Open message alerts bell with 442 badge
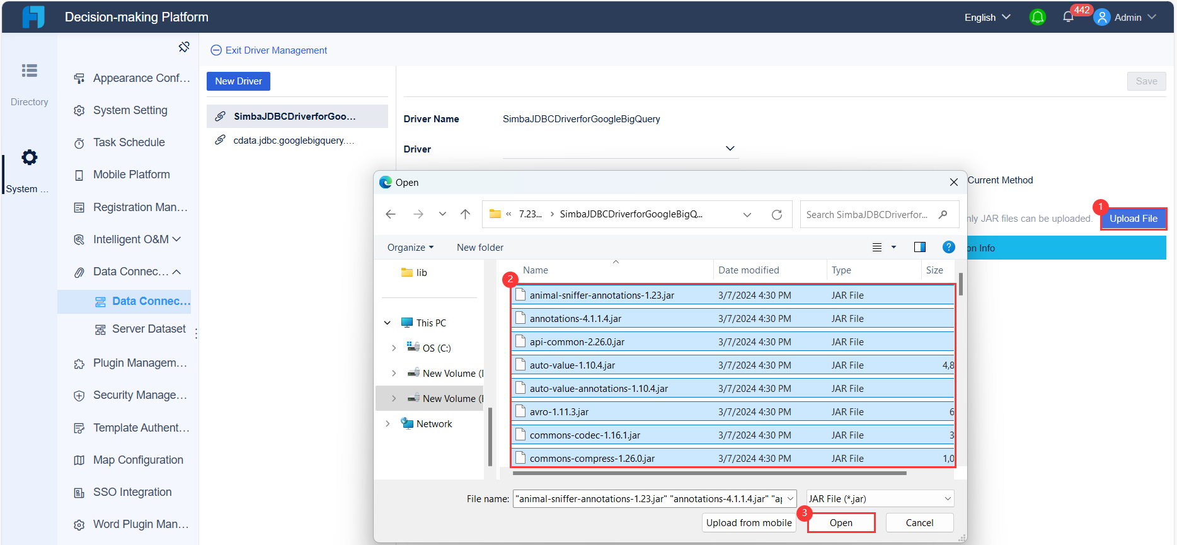This screenshot has height=545, width=1177. [x=1069, y=17]
